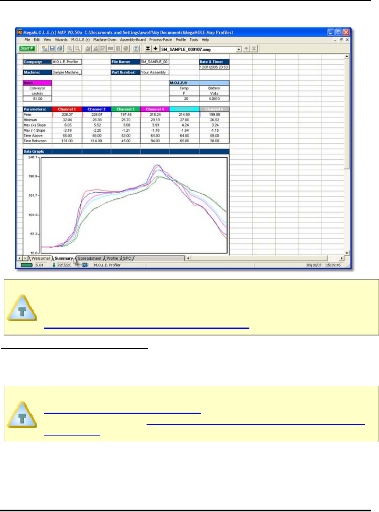
Task: Open the Help menu
Action: (x=205, y=40)
